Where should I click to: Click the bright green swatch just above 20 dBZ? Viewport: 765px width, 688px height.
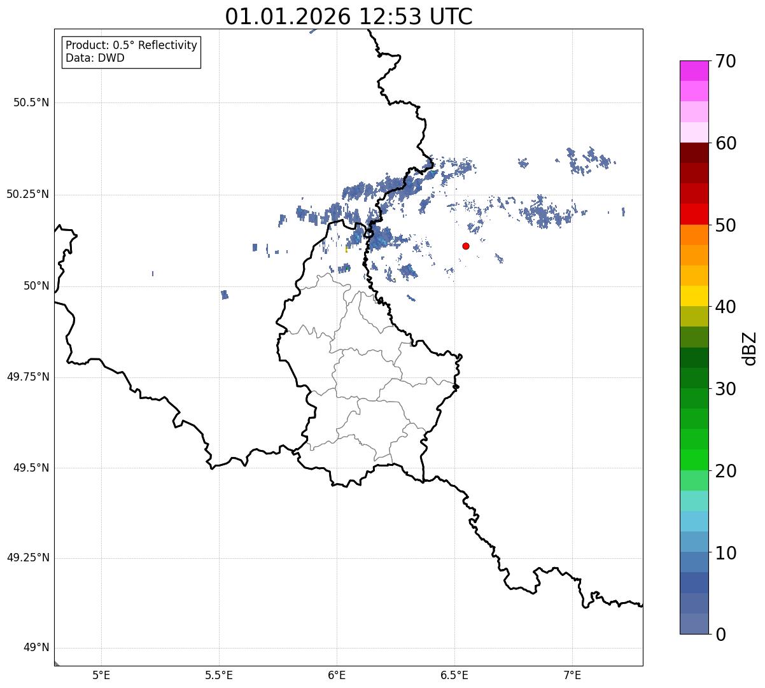(x=694, y=460)
